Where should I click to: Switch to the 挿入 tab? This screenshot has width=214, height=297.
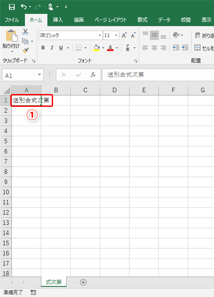(58, 20)
